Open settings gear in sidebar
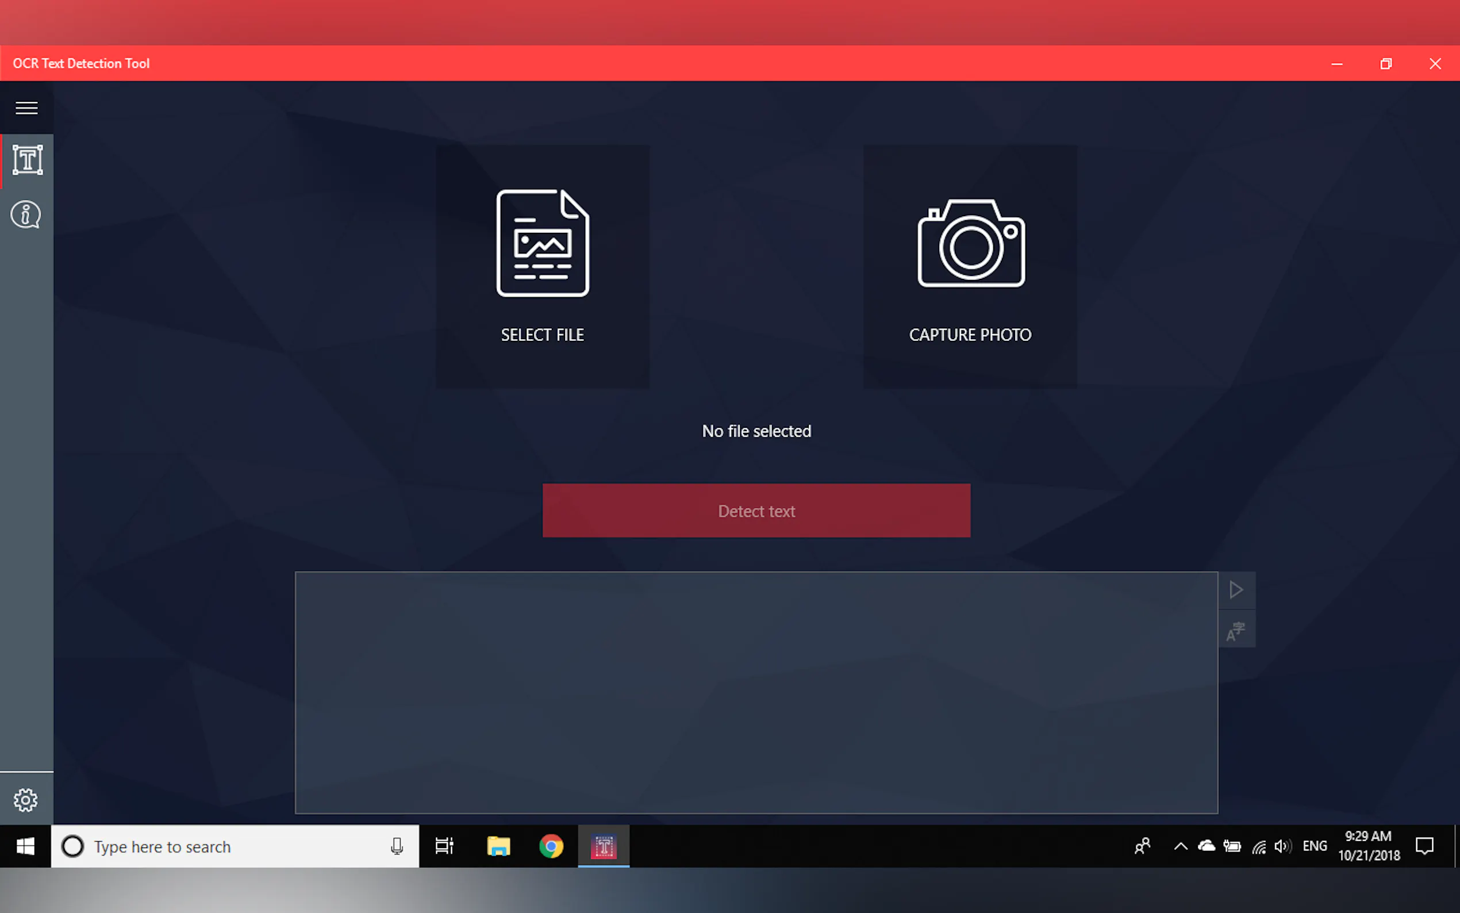Screen dimensions: 1460x913 tap(26, 800)
